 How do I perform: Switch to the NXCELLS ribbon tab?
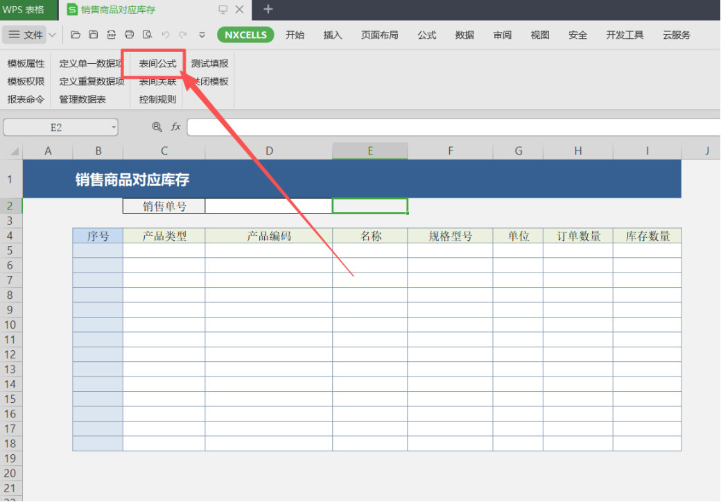[245, 35]
